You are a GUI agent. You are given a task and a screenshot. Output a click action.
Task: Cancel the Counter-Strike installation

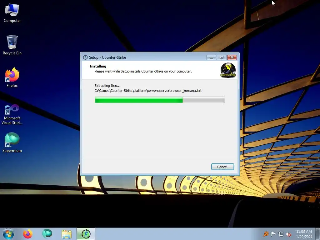click(222, 167)
